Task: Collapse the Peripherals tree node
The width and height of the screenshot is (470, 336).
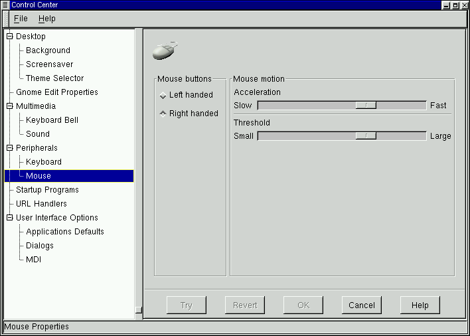Action: pyautogui.click(x=10, y=148)
